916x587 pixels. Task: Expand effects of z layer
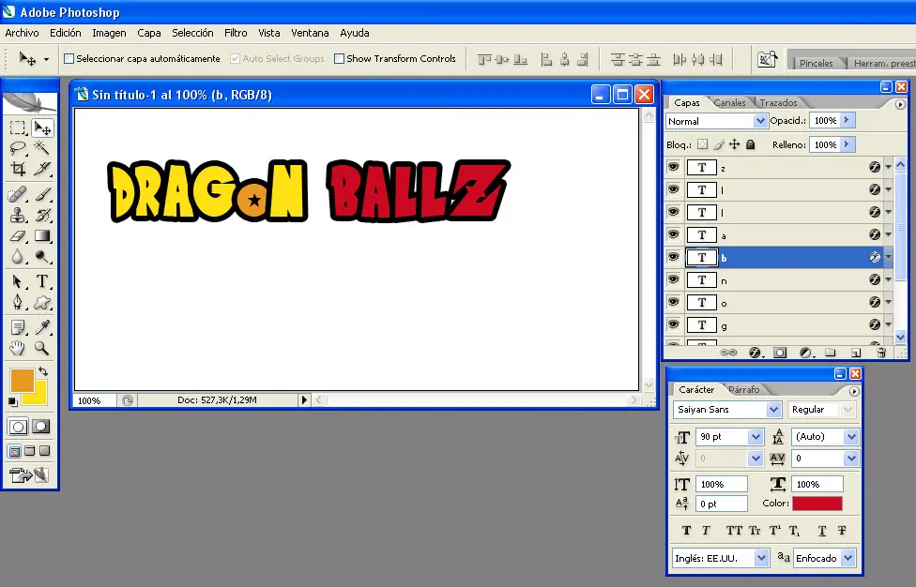(888, 168)
